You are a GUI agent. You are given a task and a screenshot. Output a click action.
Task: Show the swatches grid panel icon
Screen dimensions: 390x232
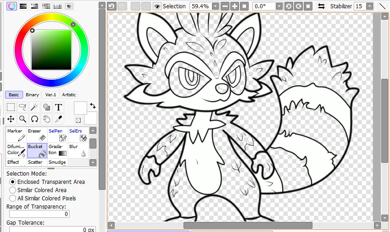coord(57,6)
